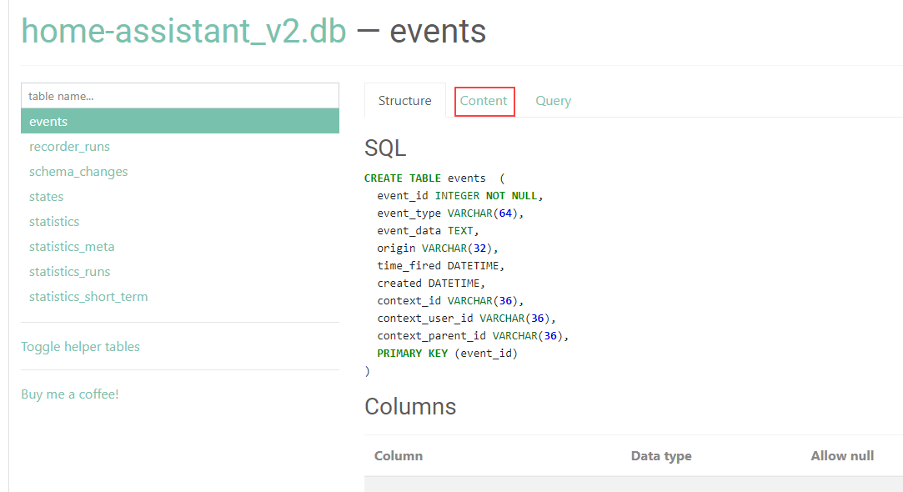The height and width of the screenshot is (492, 903).
Task: Click the Columns section heading
Action: pyautogui.click(x=410, y=406)
